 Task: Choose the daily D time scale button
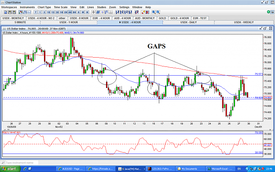point(79,12)
